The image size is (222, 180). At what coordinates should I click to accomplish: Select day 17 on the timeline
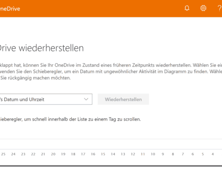pyautogui.click(x=83, y=154)
